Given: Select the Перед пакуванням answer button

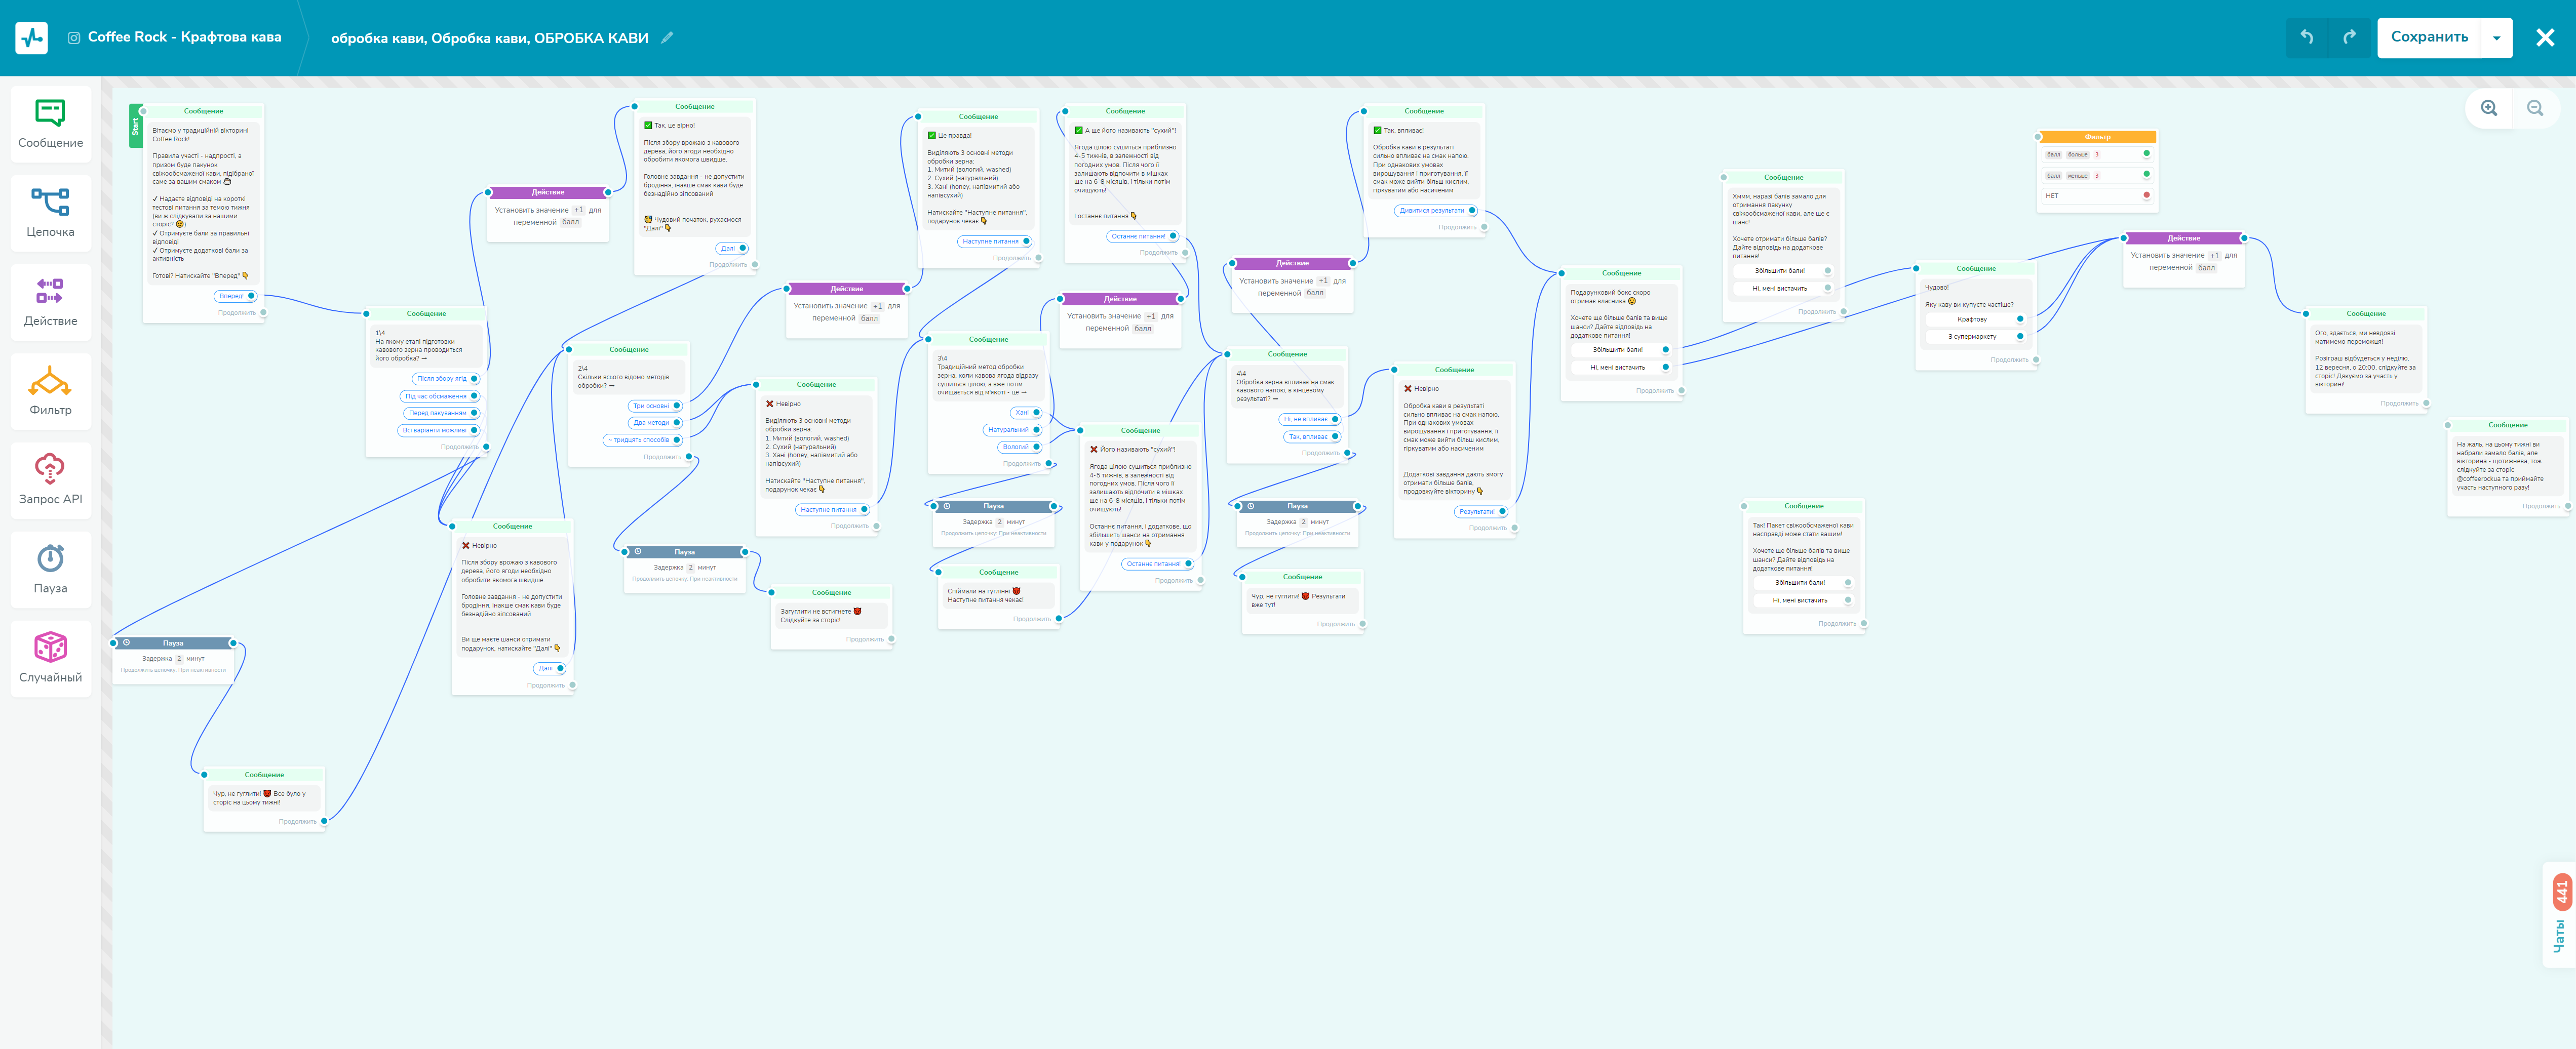Looking at the screenshot, I should point(442,413).
